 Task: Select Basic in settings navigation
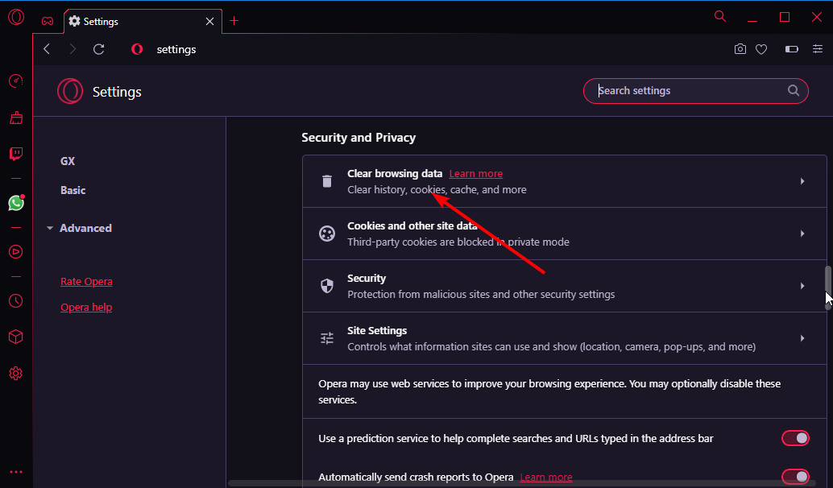pos(73,190)
